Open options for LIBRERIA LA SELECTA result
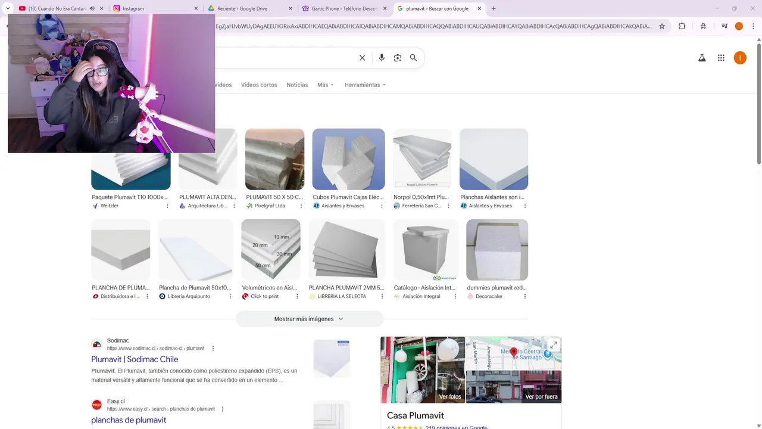762x429 pixels. (x=382, y=296)
